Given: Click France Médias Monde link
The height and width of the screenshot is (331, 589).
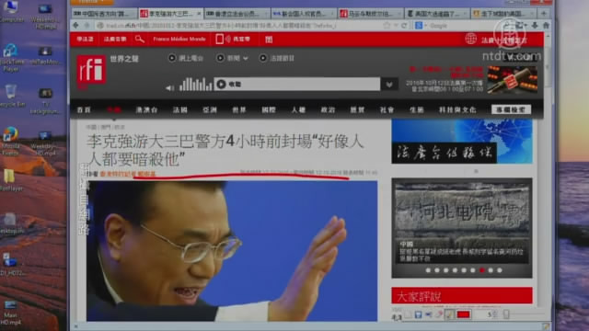Looking at the screenshot, I should coord(179,39).
